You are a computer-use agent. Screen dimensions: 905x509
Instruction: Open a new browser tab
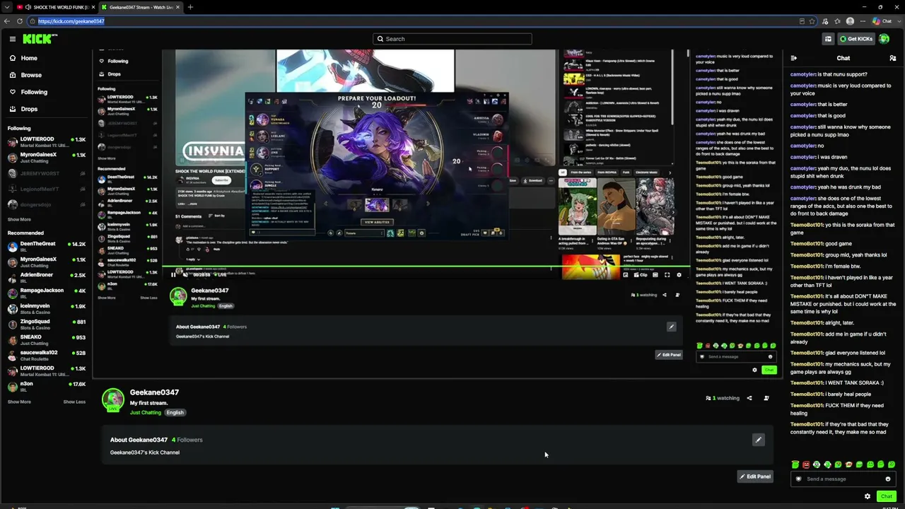coord(190,7)
